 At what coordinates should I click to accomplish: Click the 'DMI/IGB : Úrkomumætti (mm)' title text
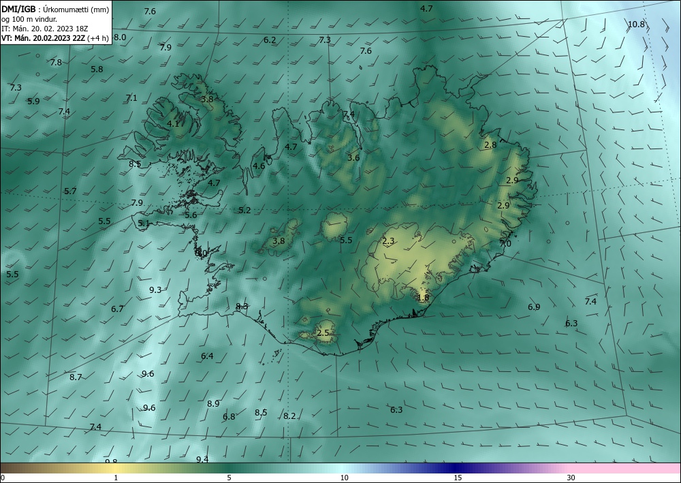click(x=55, y=9)
